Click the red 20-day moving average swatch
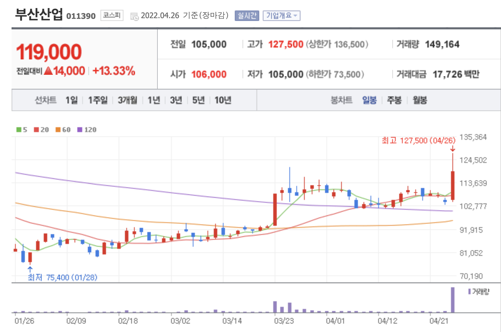Image resolution: width=501 pixels, height=332 pixels. [x=36, y=130]
